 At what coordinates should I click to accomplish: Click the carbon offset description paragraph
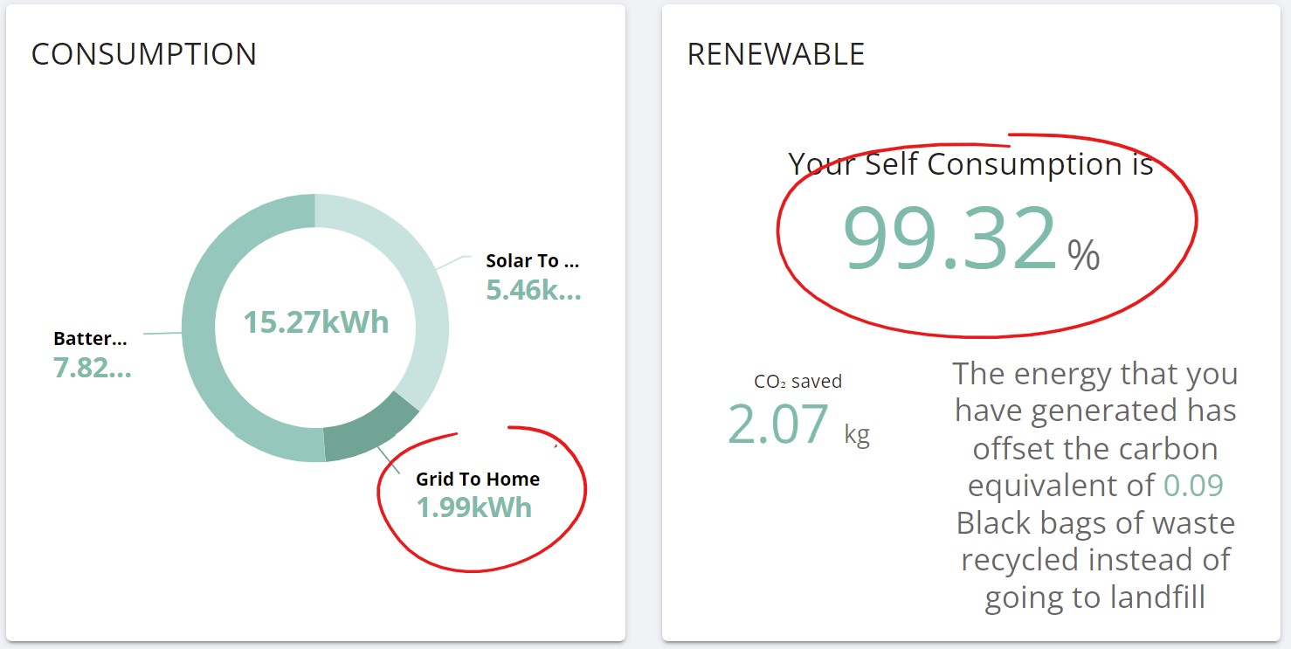[x=1095, y=486]
